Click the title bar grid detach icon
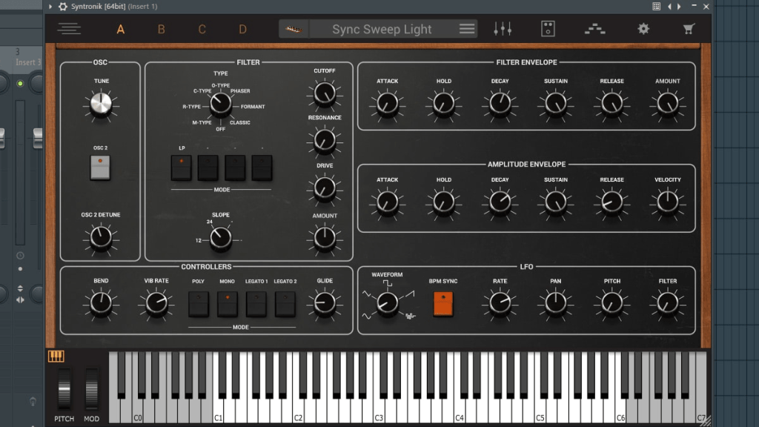Viewport: 759px width, 427px height. click(x=657, y=6)
